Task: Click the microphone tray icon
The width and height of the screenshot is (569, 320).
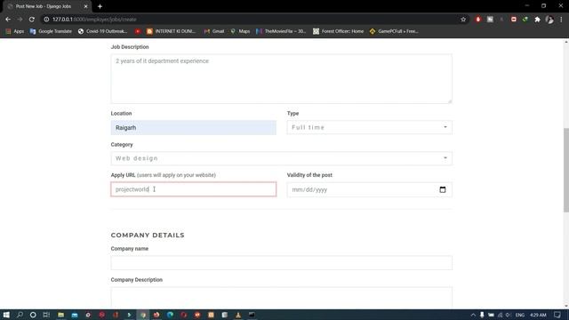Action: coord(482,315)
